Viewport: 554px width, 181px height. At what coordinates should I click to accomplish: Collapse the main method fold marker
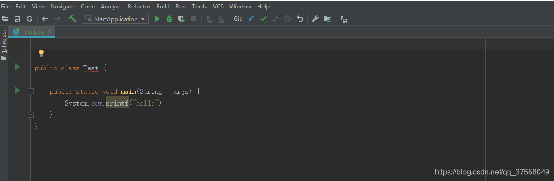pyautogui.click(x=31, y=91)
